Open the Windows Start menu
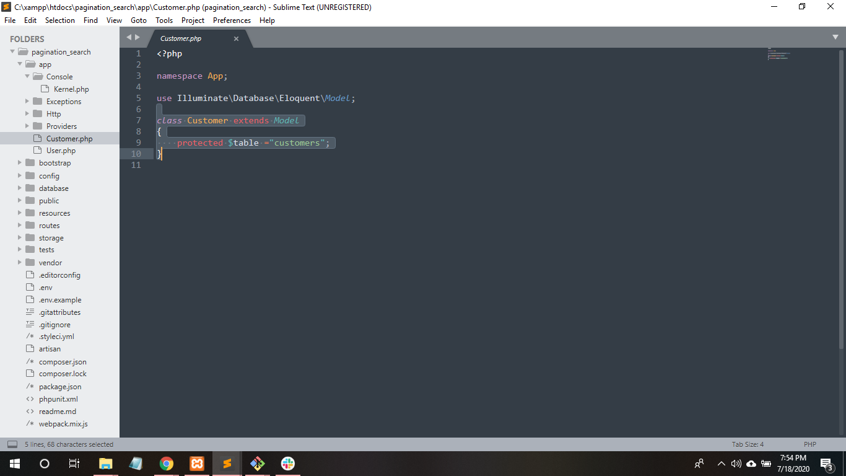 (x=14, y=464)
